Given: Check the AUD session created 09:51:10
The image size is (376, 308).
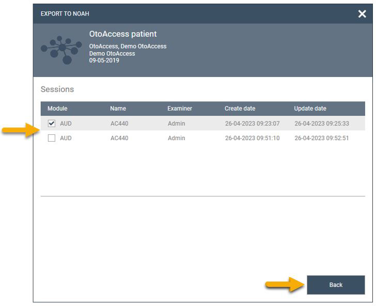Looking at the screenshot, I should 52,138.
